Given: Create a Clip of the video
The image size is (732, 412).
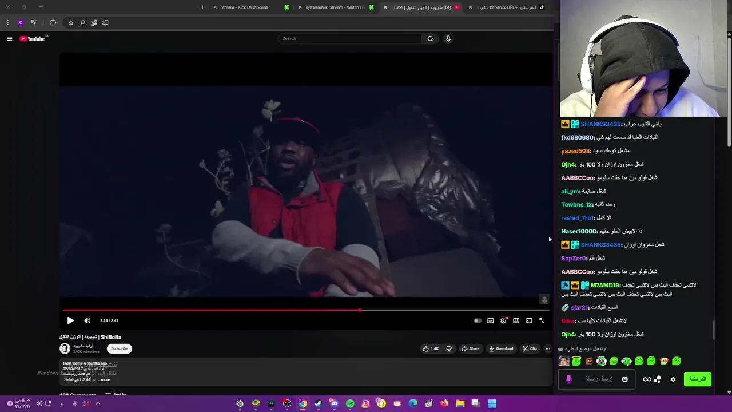Looking at the screenshot, I should click(530, 348).
